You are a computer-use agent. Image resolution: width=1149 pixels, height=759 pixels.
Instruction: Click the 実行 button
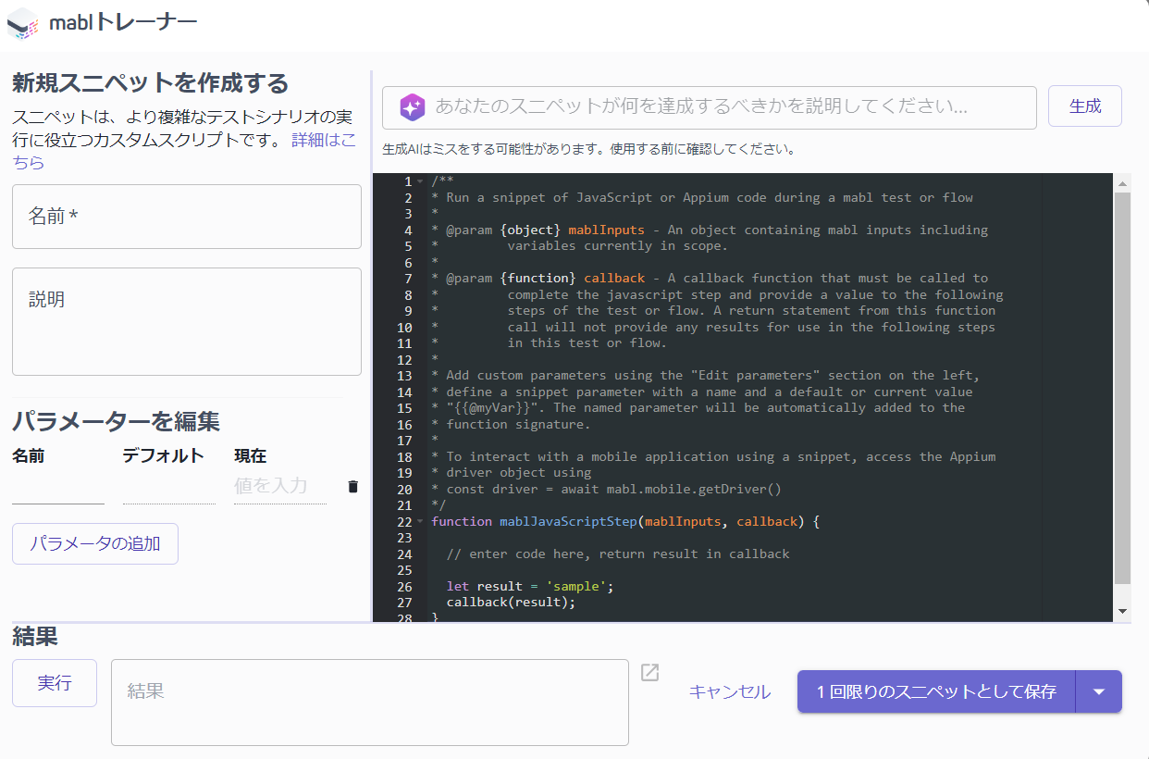pyautogui.click(x=55, y=683)
